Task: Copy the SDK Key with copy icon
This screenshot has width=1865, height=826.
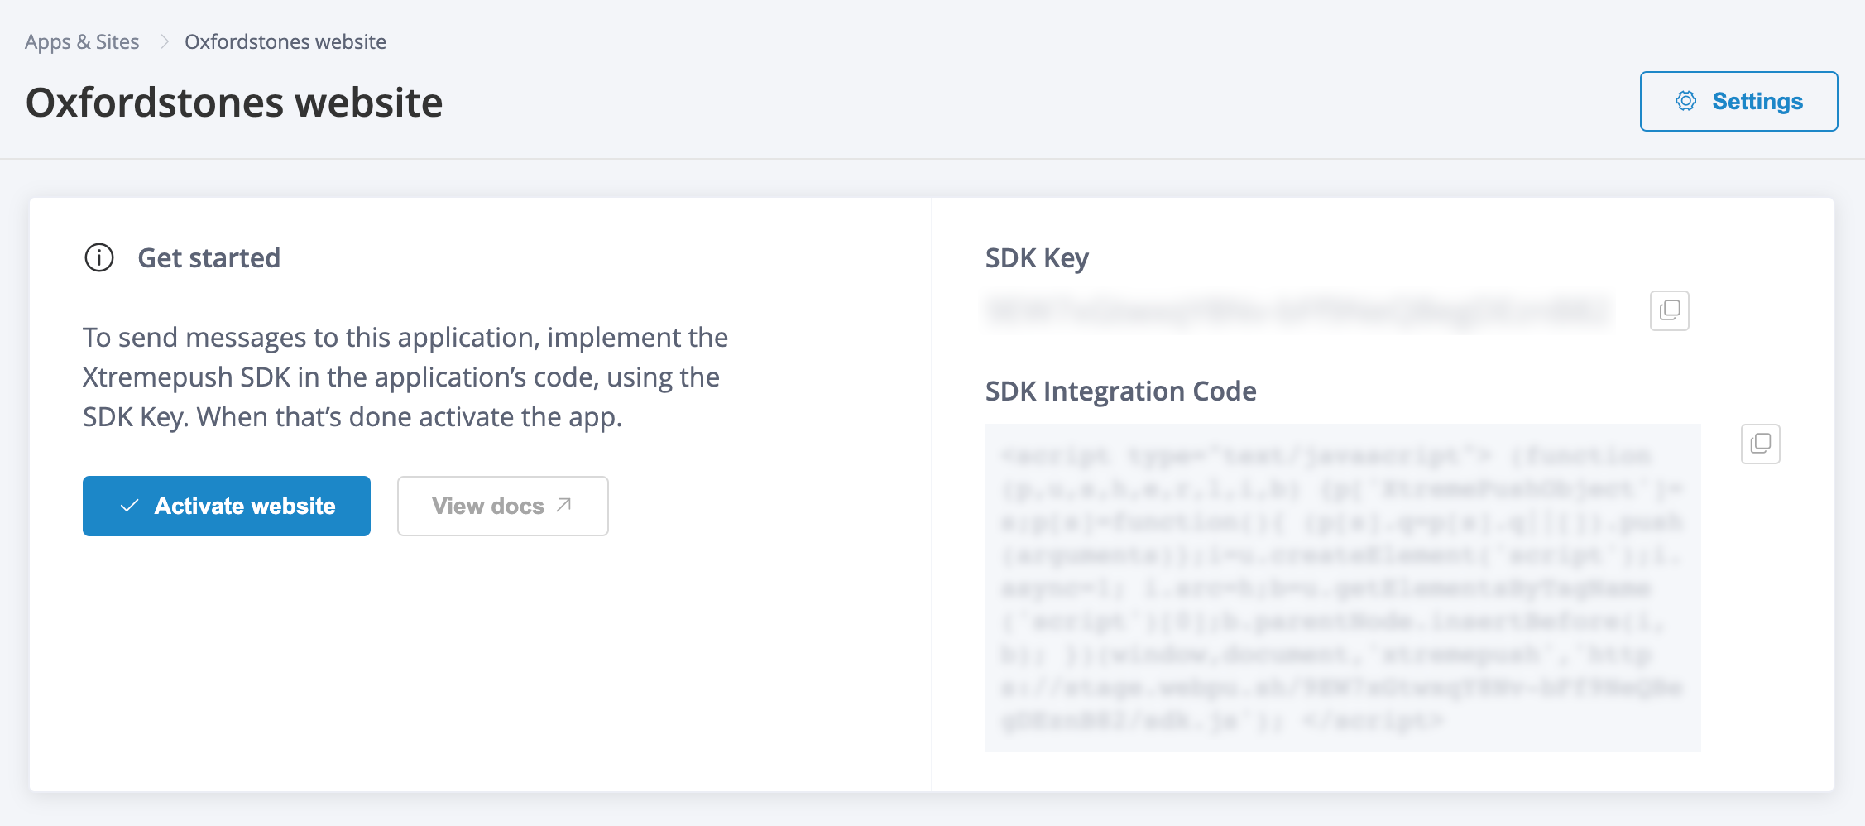Action: click(x=1669, y=310)
